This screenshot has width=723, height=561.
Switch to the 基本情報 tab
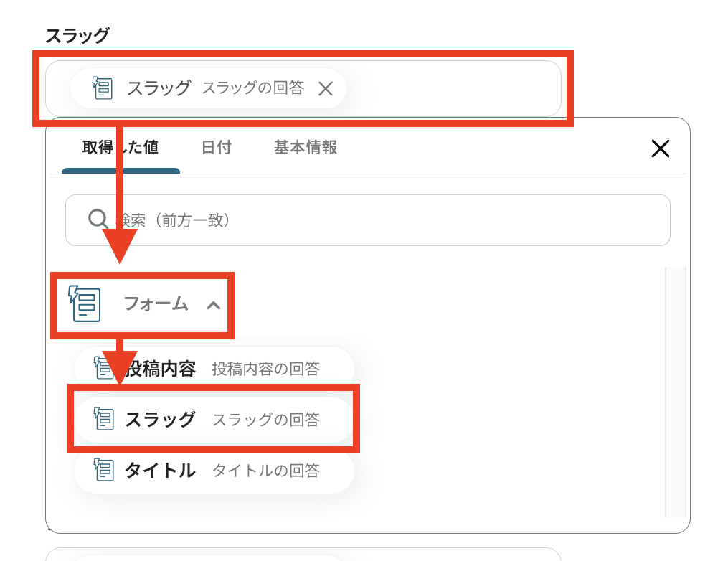pyautogui.click(x=306, y=148)
